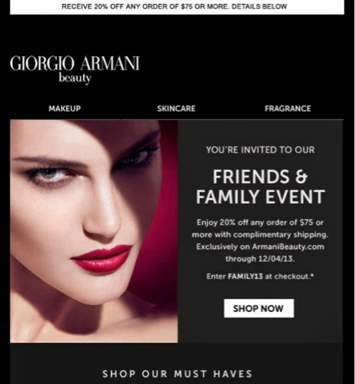Image resolution: width=355 pixels, height=384 pixels.
Task: Click the DETAILS BELOW text in banner
Action: click(x=259, y=6)
